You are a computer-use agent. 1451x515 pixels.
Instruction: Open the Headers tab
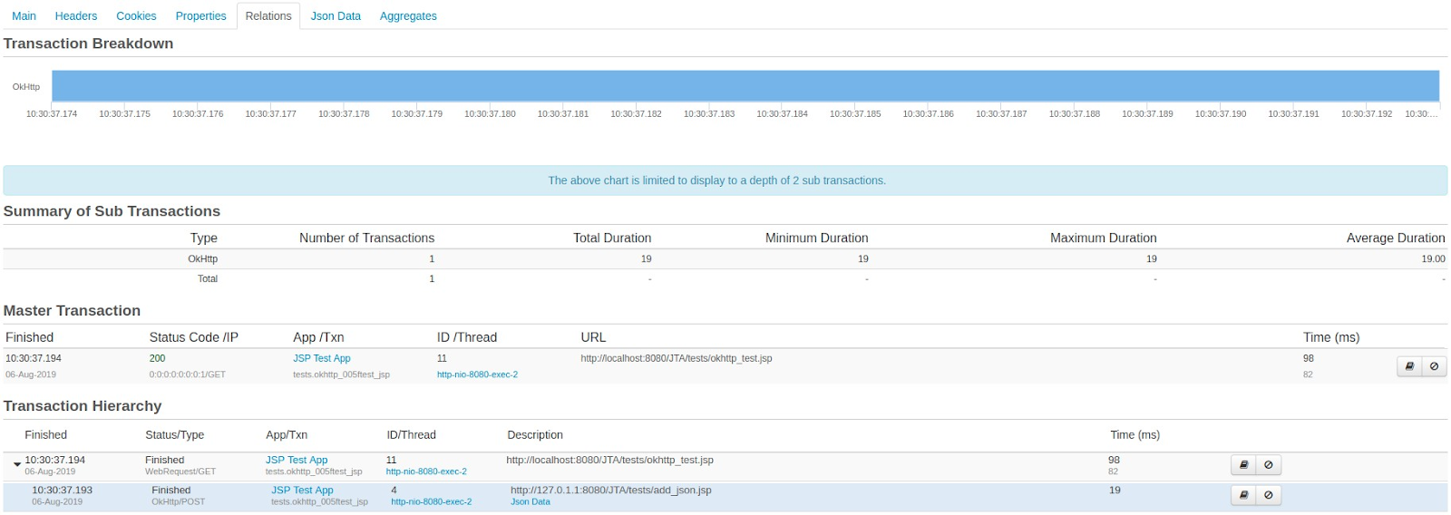76,15
